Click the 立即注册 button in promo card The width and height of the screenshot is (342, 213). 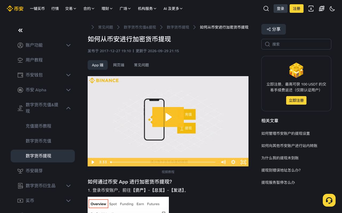click(296, 100)
